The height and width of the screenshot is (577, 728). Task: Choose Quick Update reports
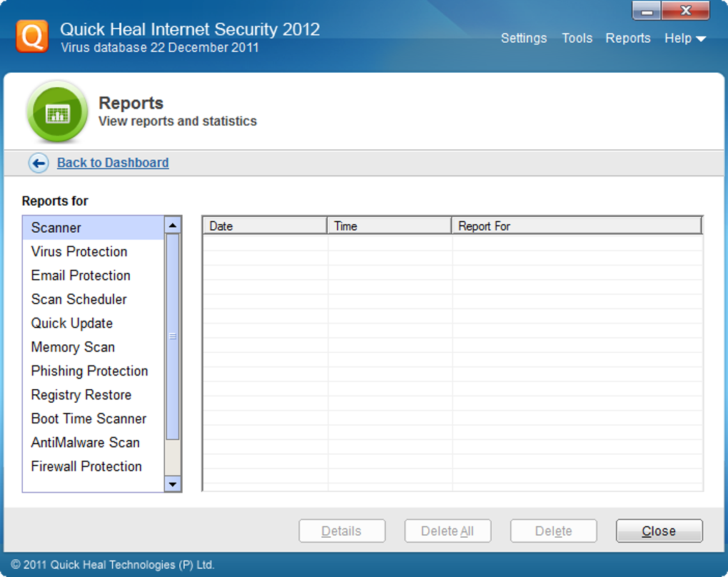click(93, 323)
